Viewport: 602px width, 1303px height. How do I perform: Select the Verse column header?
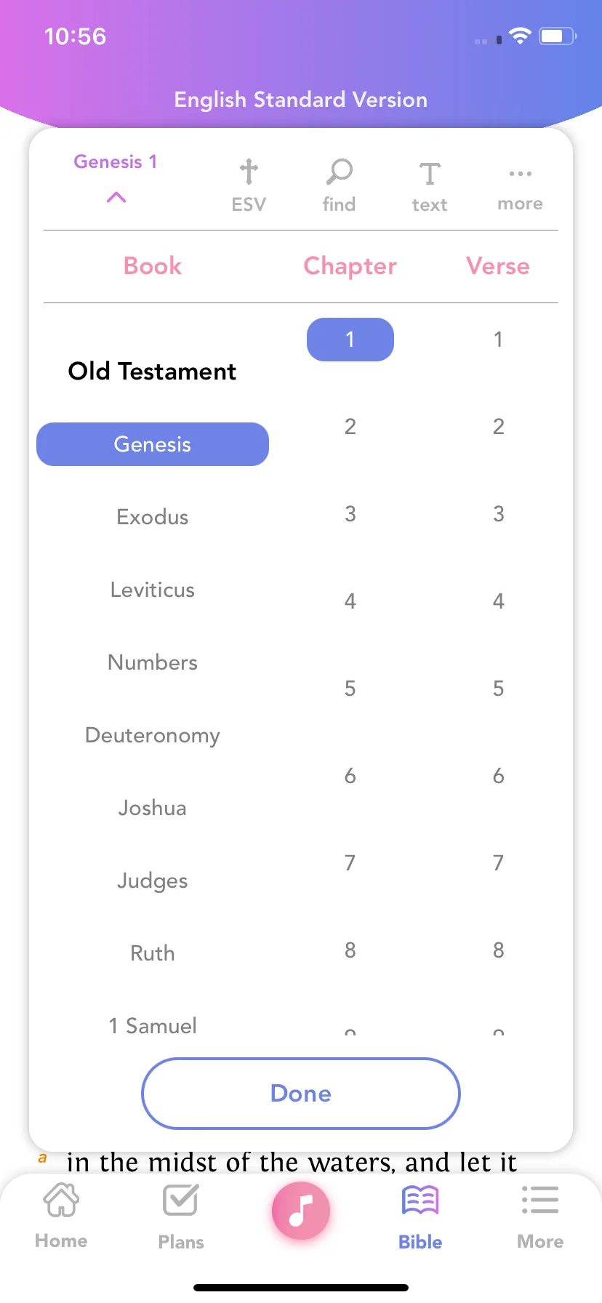pos(498,266)
